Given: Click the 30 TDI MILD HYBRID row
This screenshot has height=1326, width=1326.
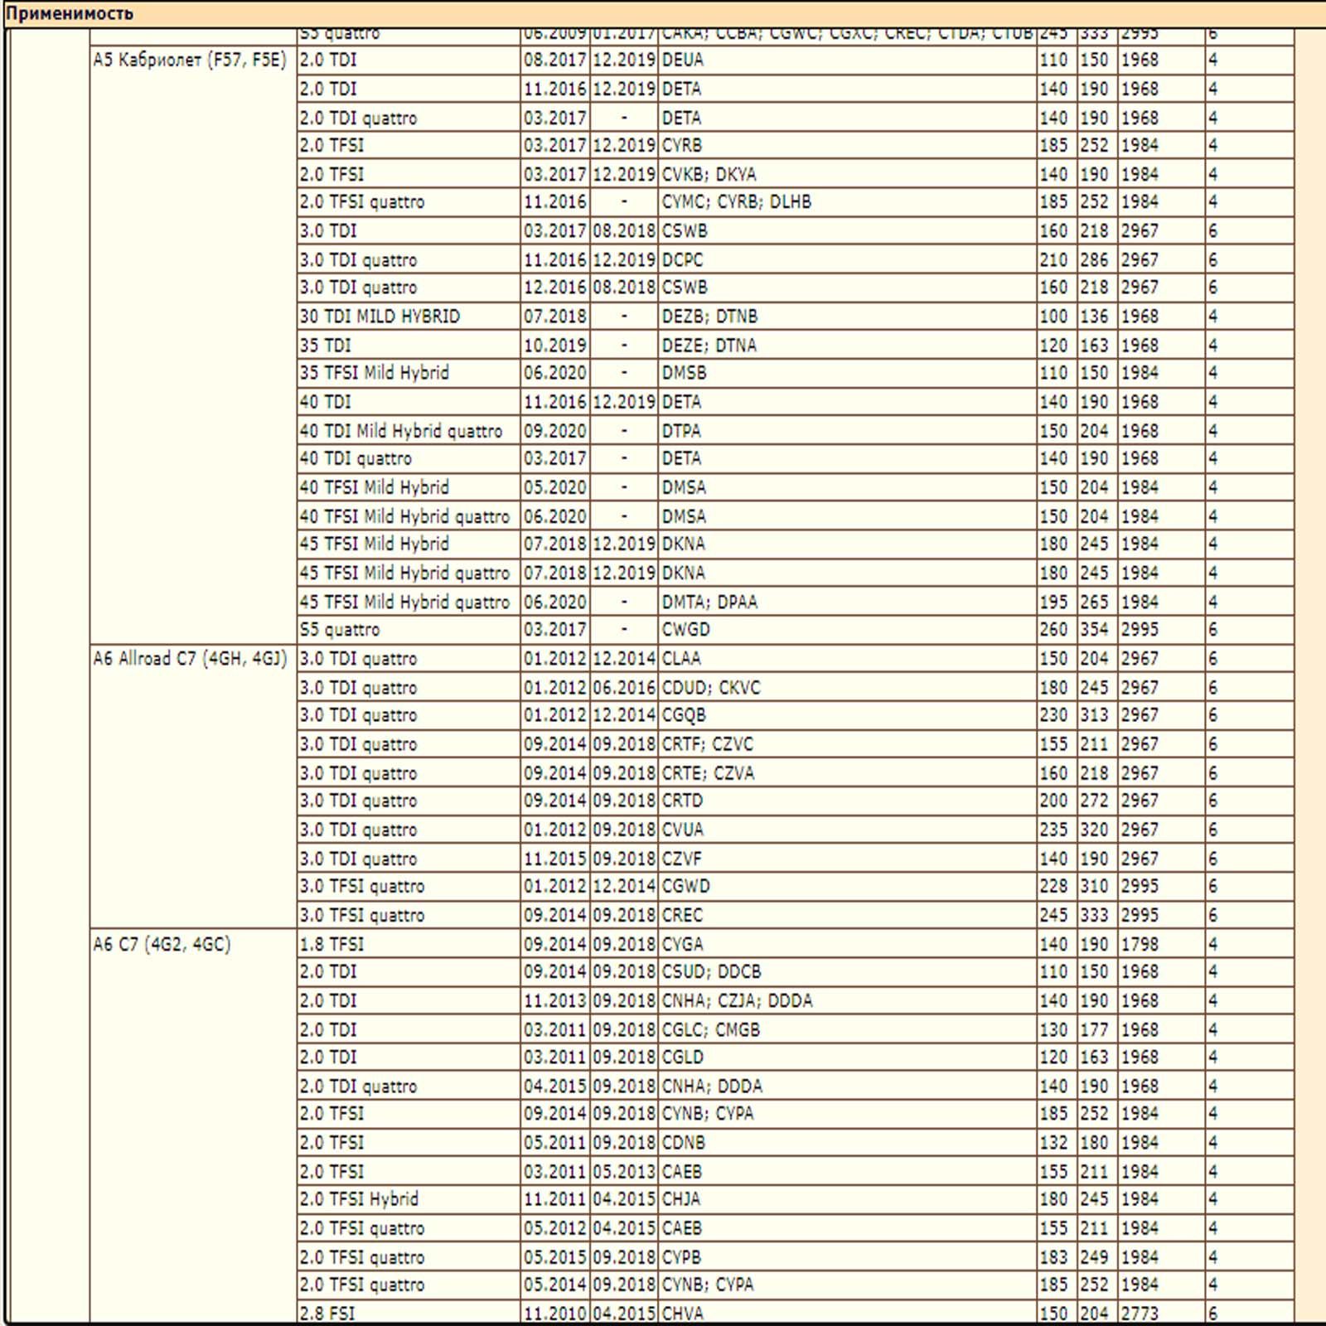Looking at the screenshot, I should tap(380, 317).
